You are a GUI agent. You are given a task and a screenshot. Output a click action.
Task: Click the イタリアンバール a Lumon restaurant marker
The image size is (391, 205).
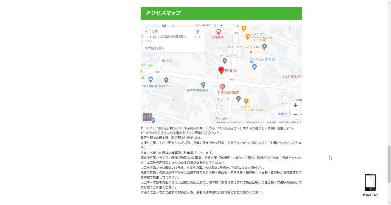(247, 37)
